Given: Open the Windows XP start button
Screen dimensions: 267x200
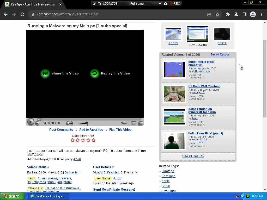Looking at the screenshot, I should [x=12, y=196].
